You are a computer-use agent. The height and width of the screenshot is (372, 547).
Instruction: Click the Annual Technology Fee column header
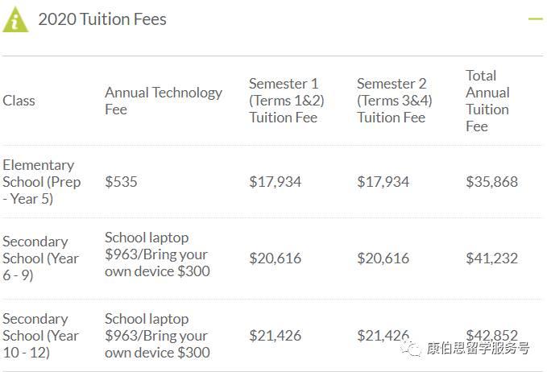click(x=163, y=101)
